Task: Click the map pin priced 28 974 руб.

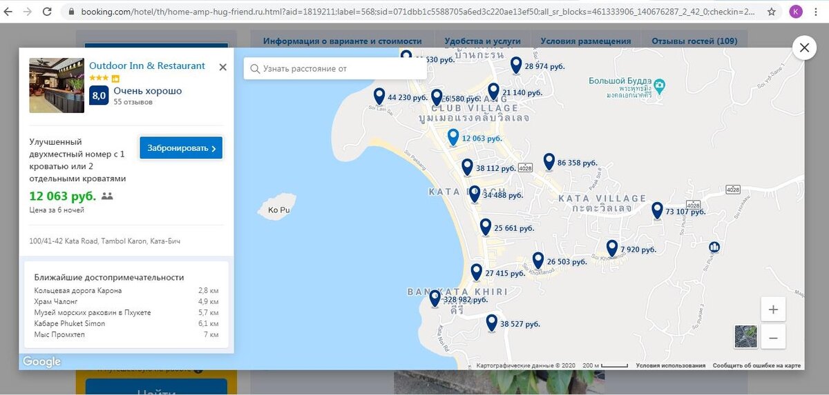Action: tap(515, 65)
